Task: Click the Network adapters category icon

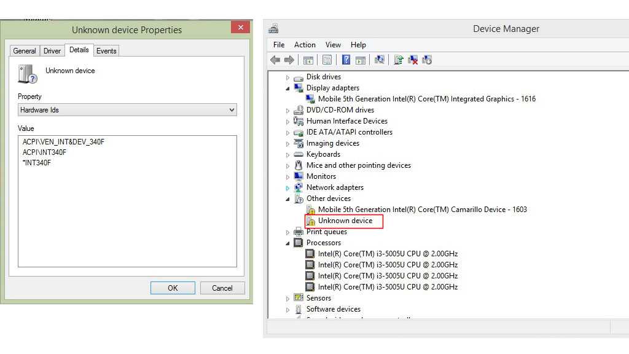Action: [x=298, y=187]
